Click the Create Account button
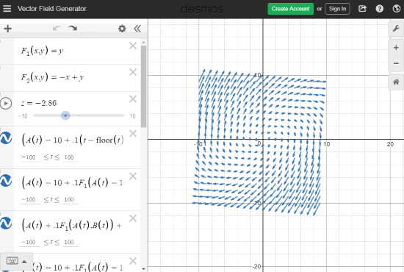 pos(291,9)
